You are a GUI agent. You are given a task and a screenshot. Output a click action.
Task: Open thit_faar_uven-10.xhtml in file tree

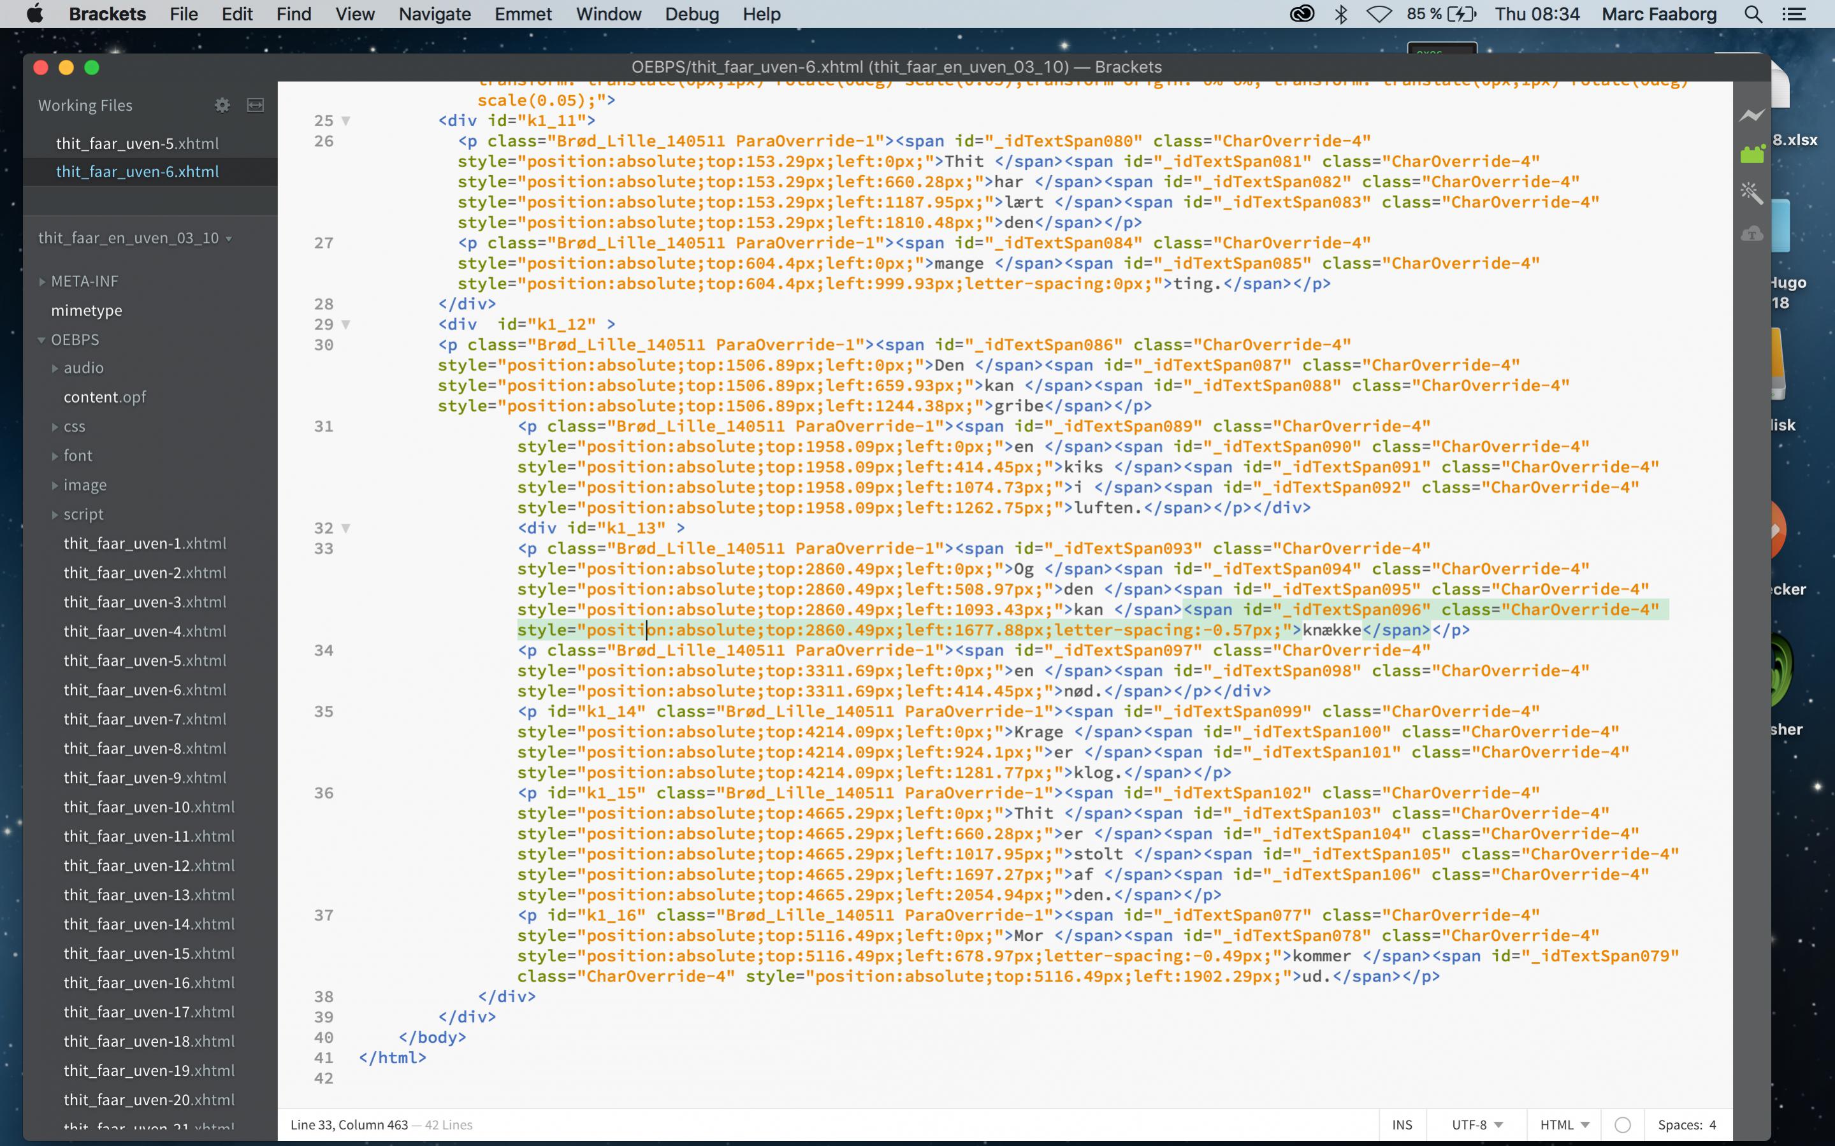[149, 807]
